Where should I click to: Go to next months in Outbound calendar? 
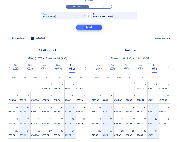coord(85,67)
